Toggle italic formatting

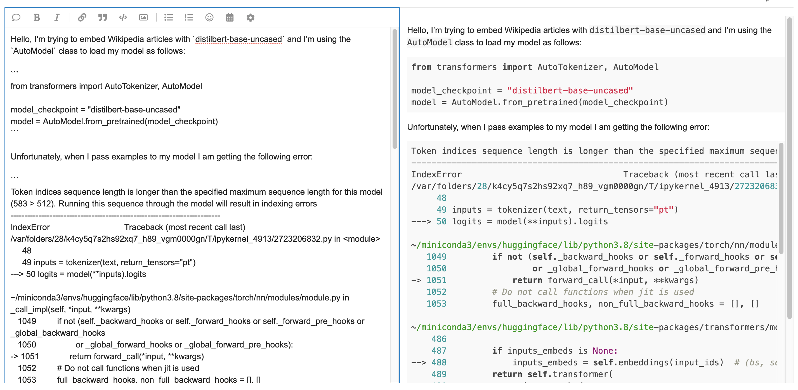pos(57,17)
